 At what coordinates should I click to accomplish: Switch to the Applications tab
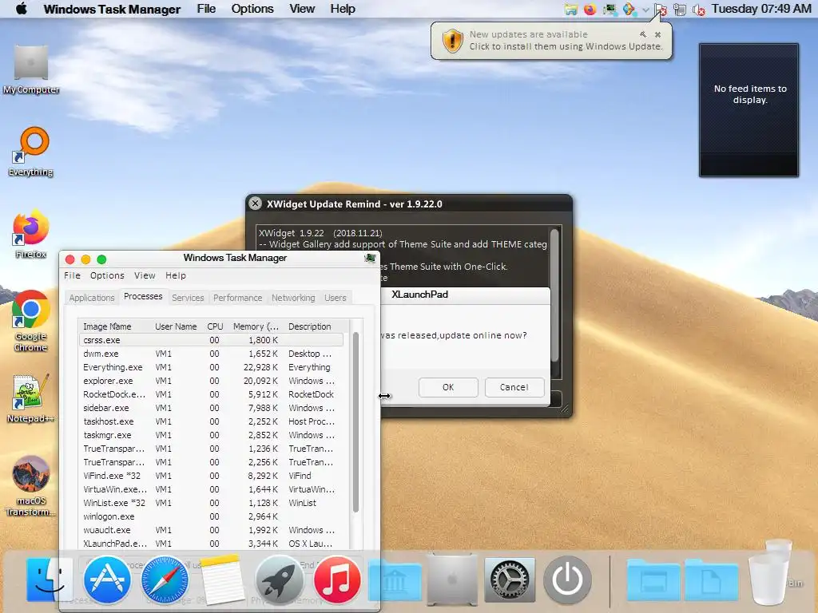[x=92, y=298]
